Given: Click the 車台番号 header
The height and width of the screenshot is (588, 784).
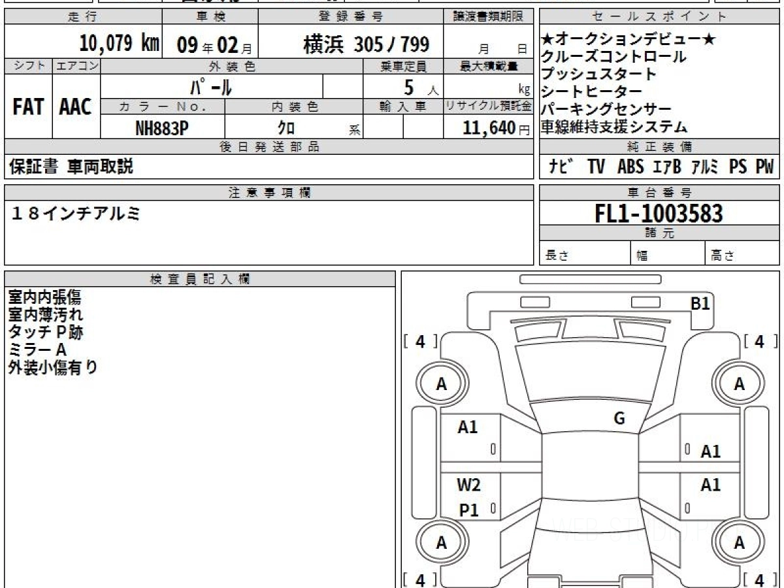Looking at the screenshot, I should tap(659, 192).
